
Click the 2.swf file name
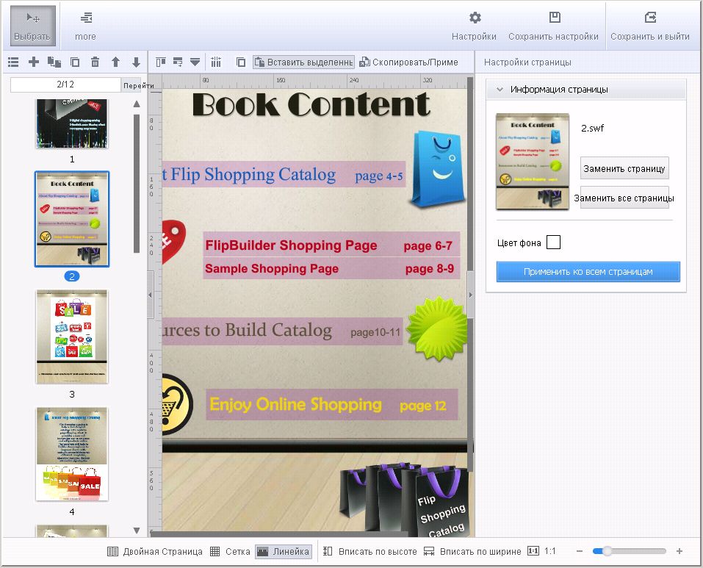click(x=592, y=128)
